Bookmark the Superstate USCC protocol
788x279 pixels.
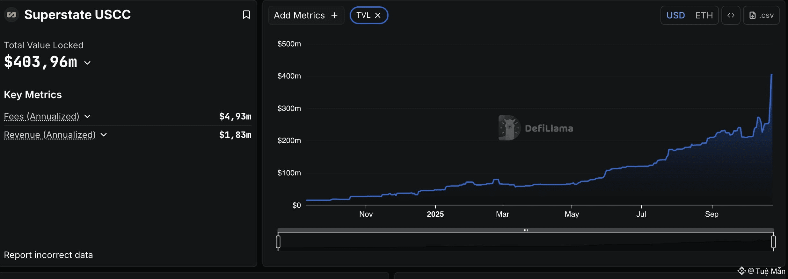coord(246,15)
